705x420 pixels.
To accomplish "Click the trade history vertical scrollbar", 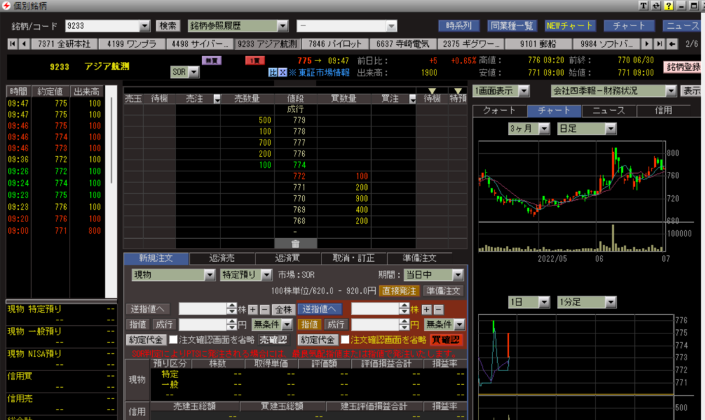I will click(112, 137).
